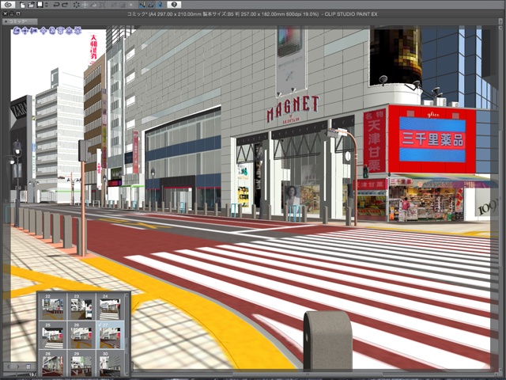Select the fifth 3D manipulator icon
Image resolution: width=506 pixels, height=380 pixels.
[52, 31]
